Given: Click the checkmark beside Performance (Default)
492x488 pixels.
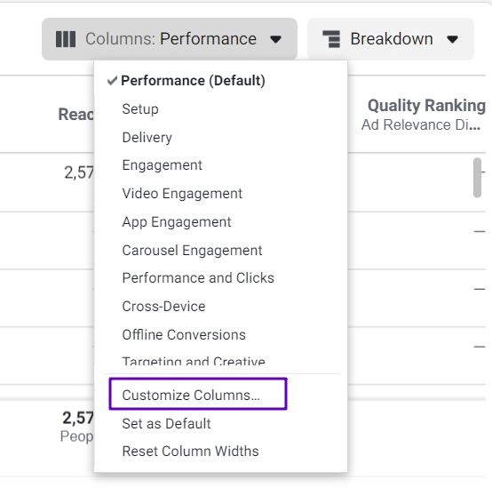Looking at the screenshot, I should click(x=112, y=81).
